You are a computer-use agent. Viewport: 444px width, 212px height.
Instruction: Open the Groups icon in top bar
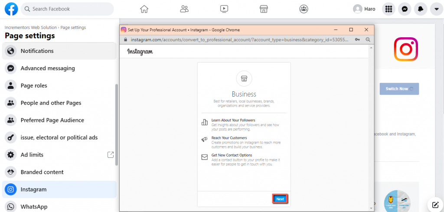304,9
